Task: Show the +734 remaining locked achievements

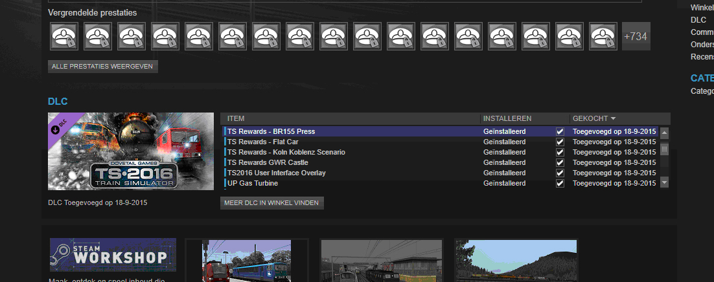Action: point(636,36)
